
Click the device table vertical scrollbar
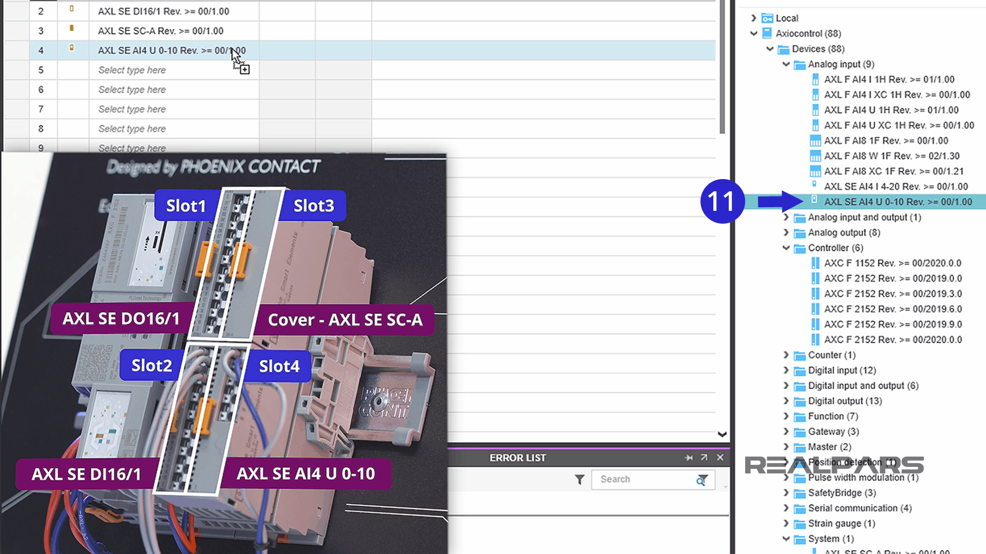click(722, 67)
